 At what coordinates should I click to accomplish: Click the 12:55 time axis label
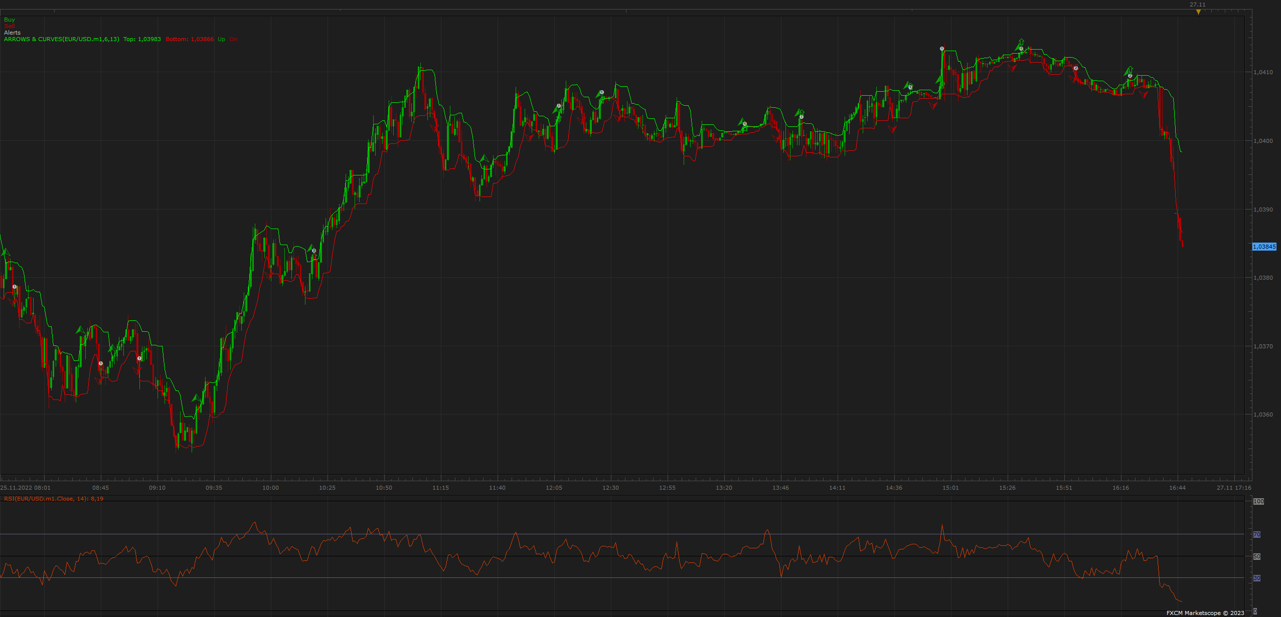pos(667,488)
